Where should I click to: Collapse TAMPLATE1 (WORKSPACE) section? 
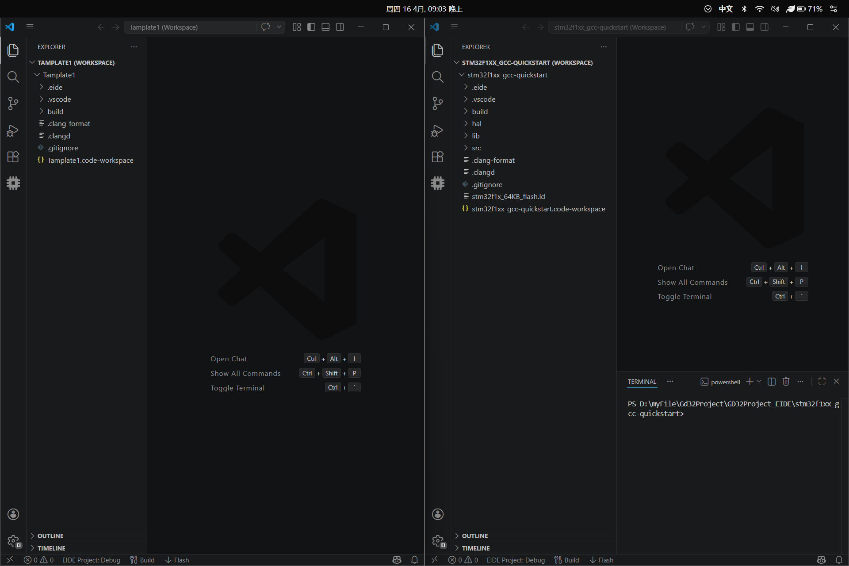point(76,63)
